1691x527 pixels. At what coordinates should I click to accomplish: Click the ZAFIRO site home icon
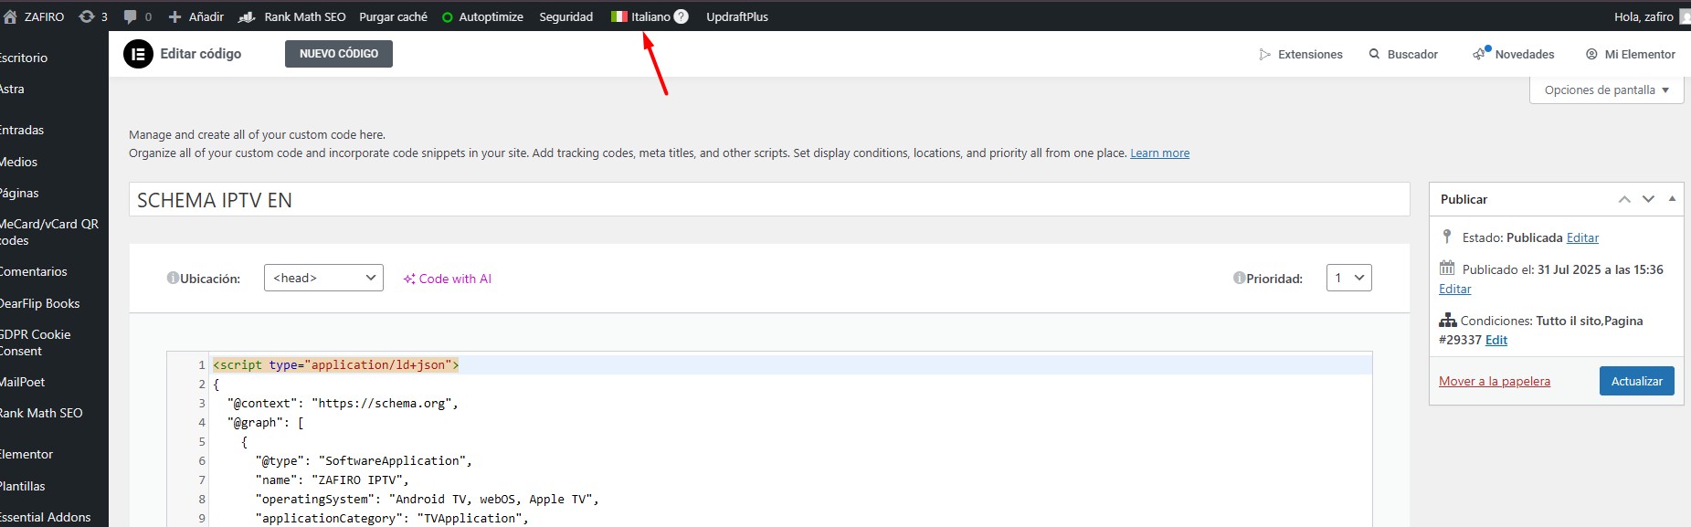(10, 16)
